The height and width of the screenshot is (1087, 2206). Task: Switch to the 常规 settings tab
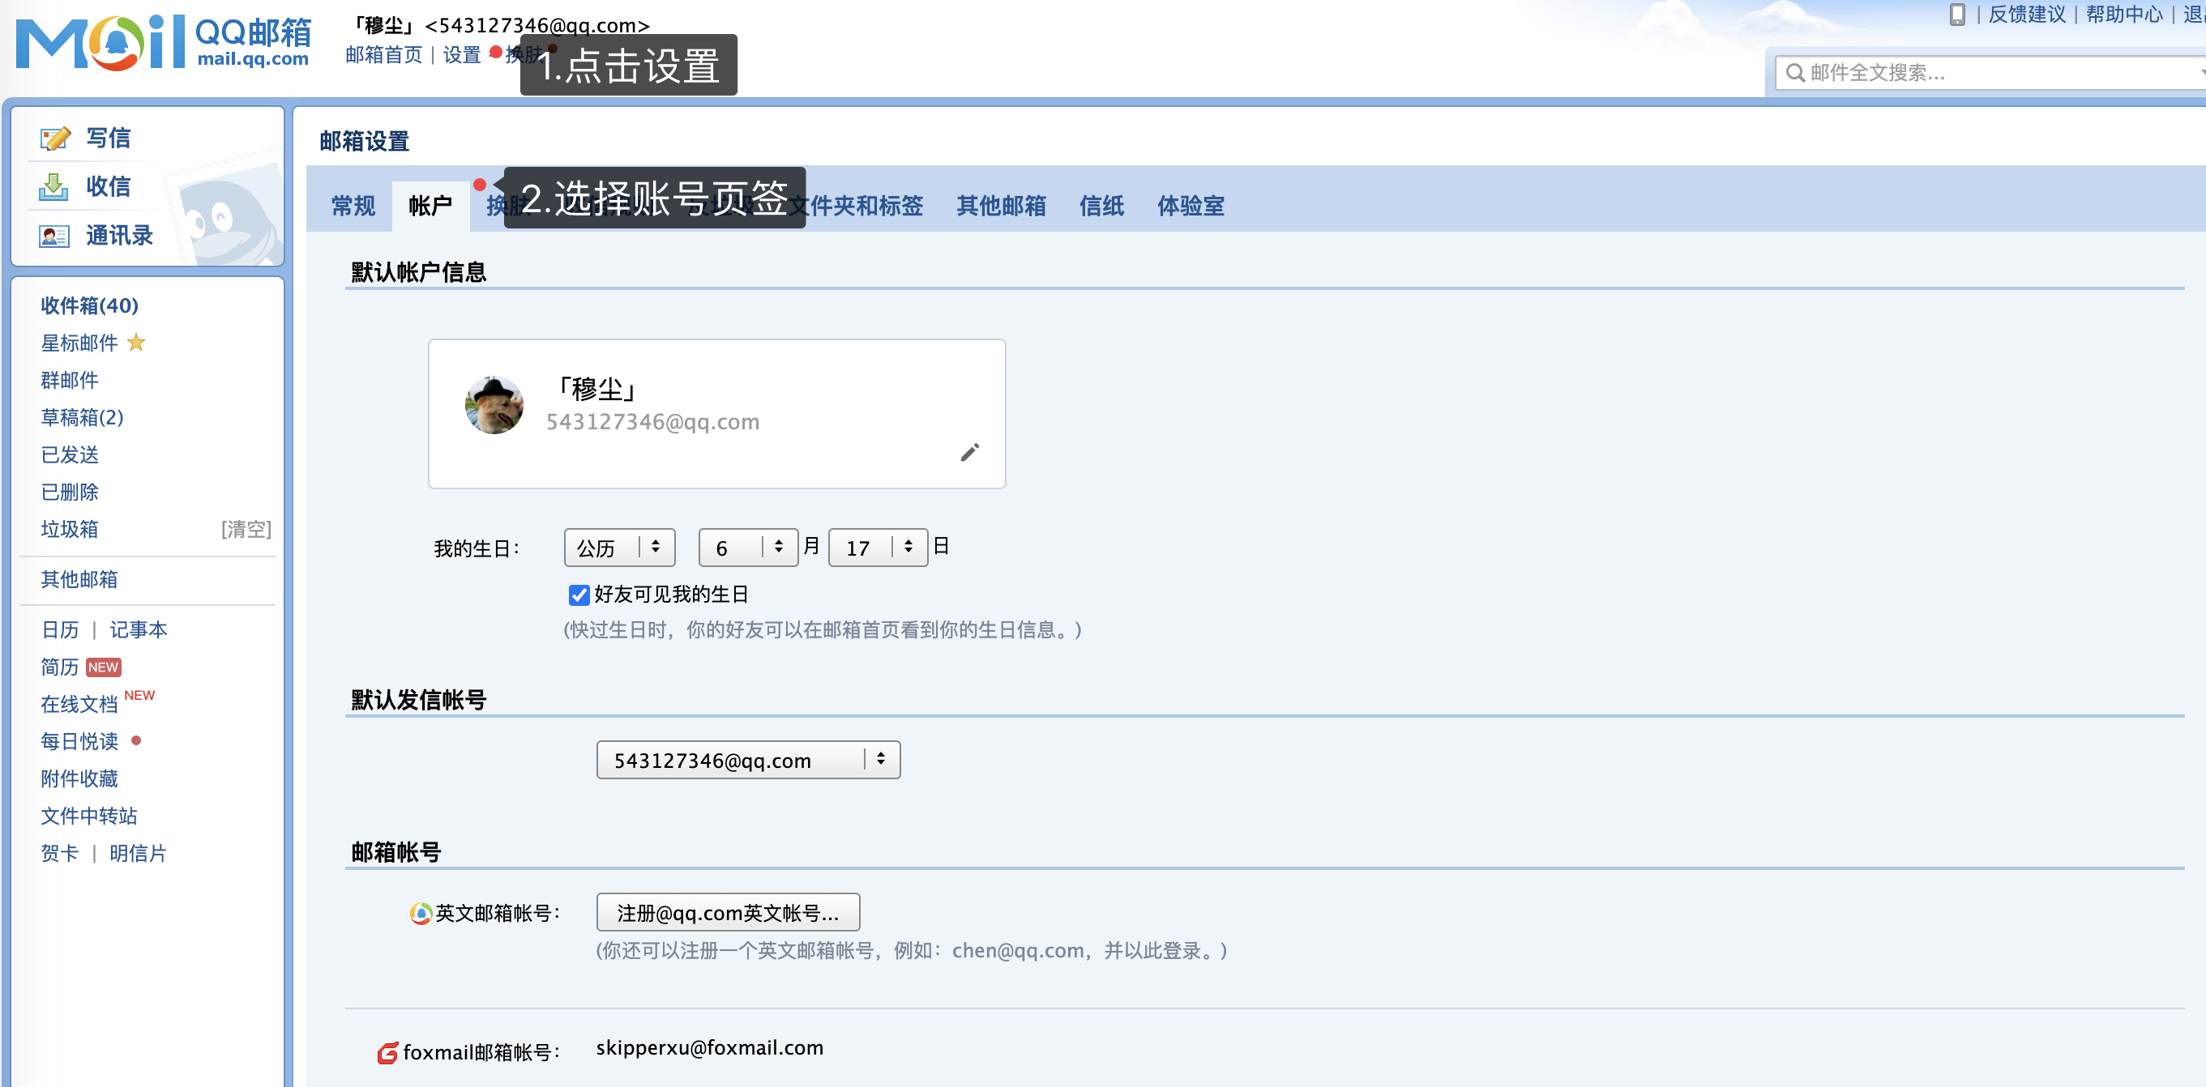352,206
